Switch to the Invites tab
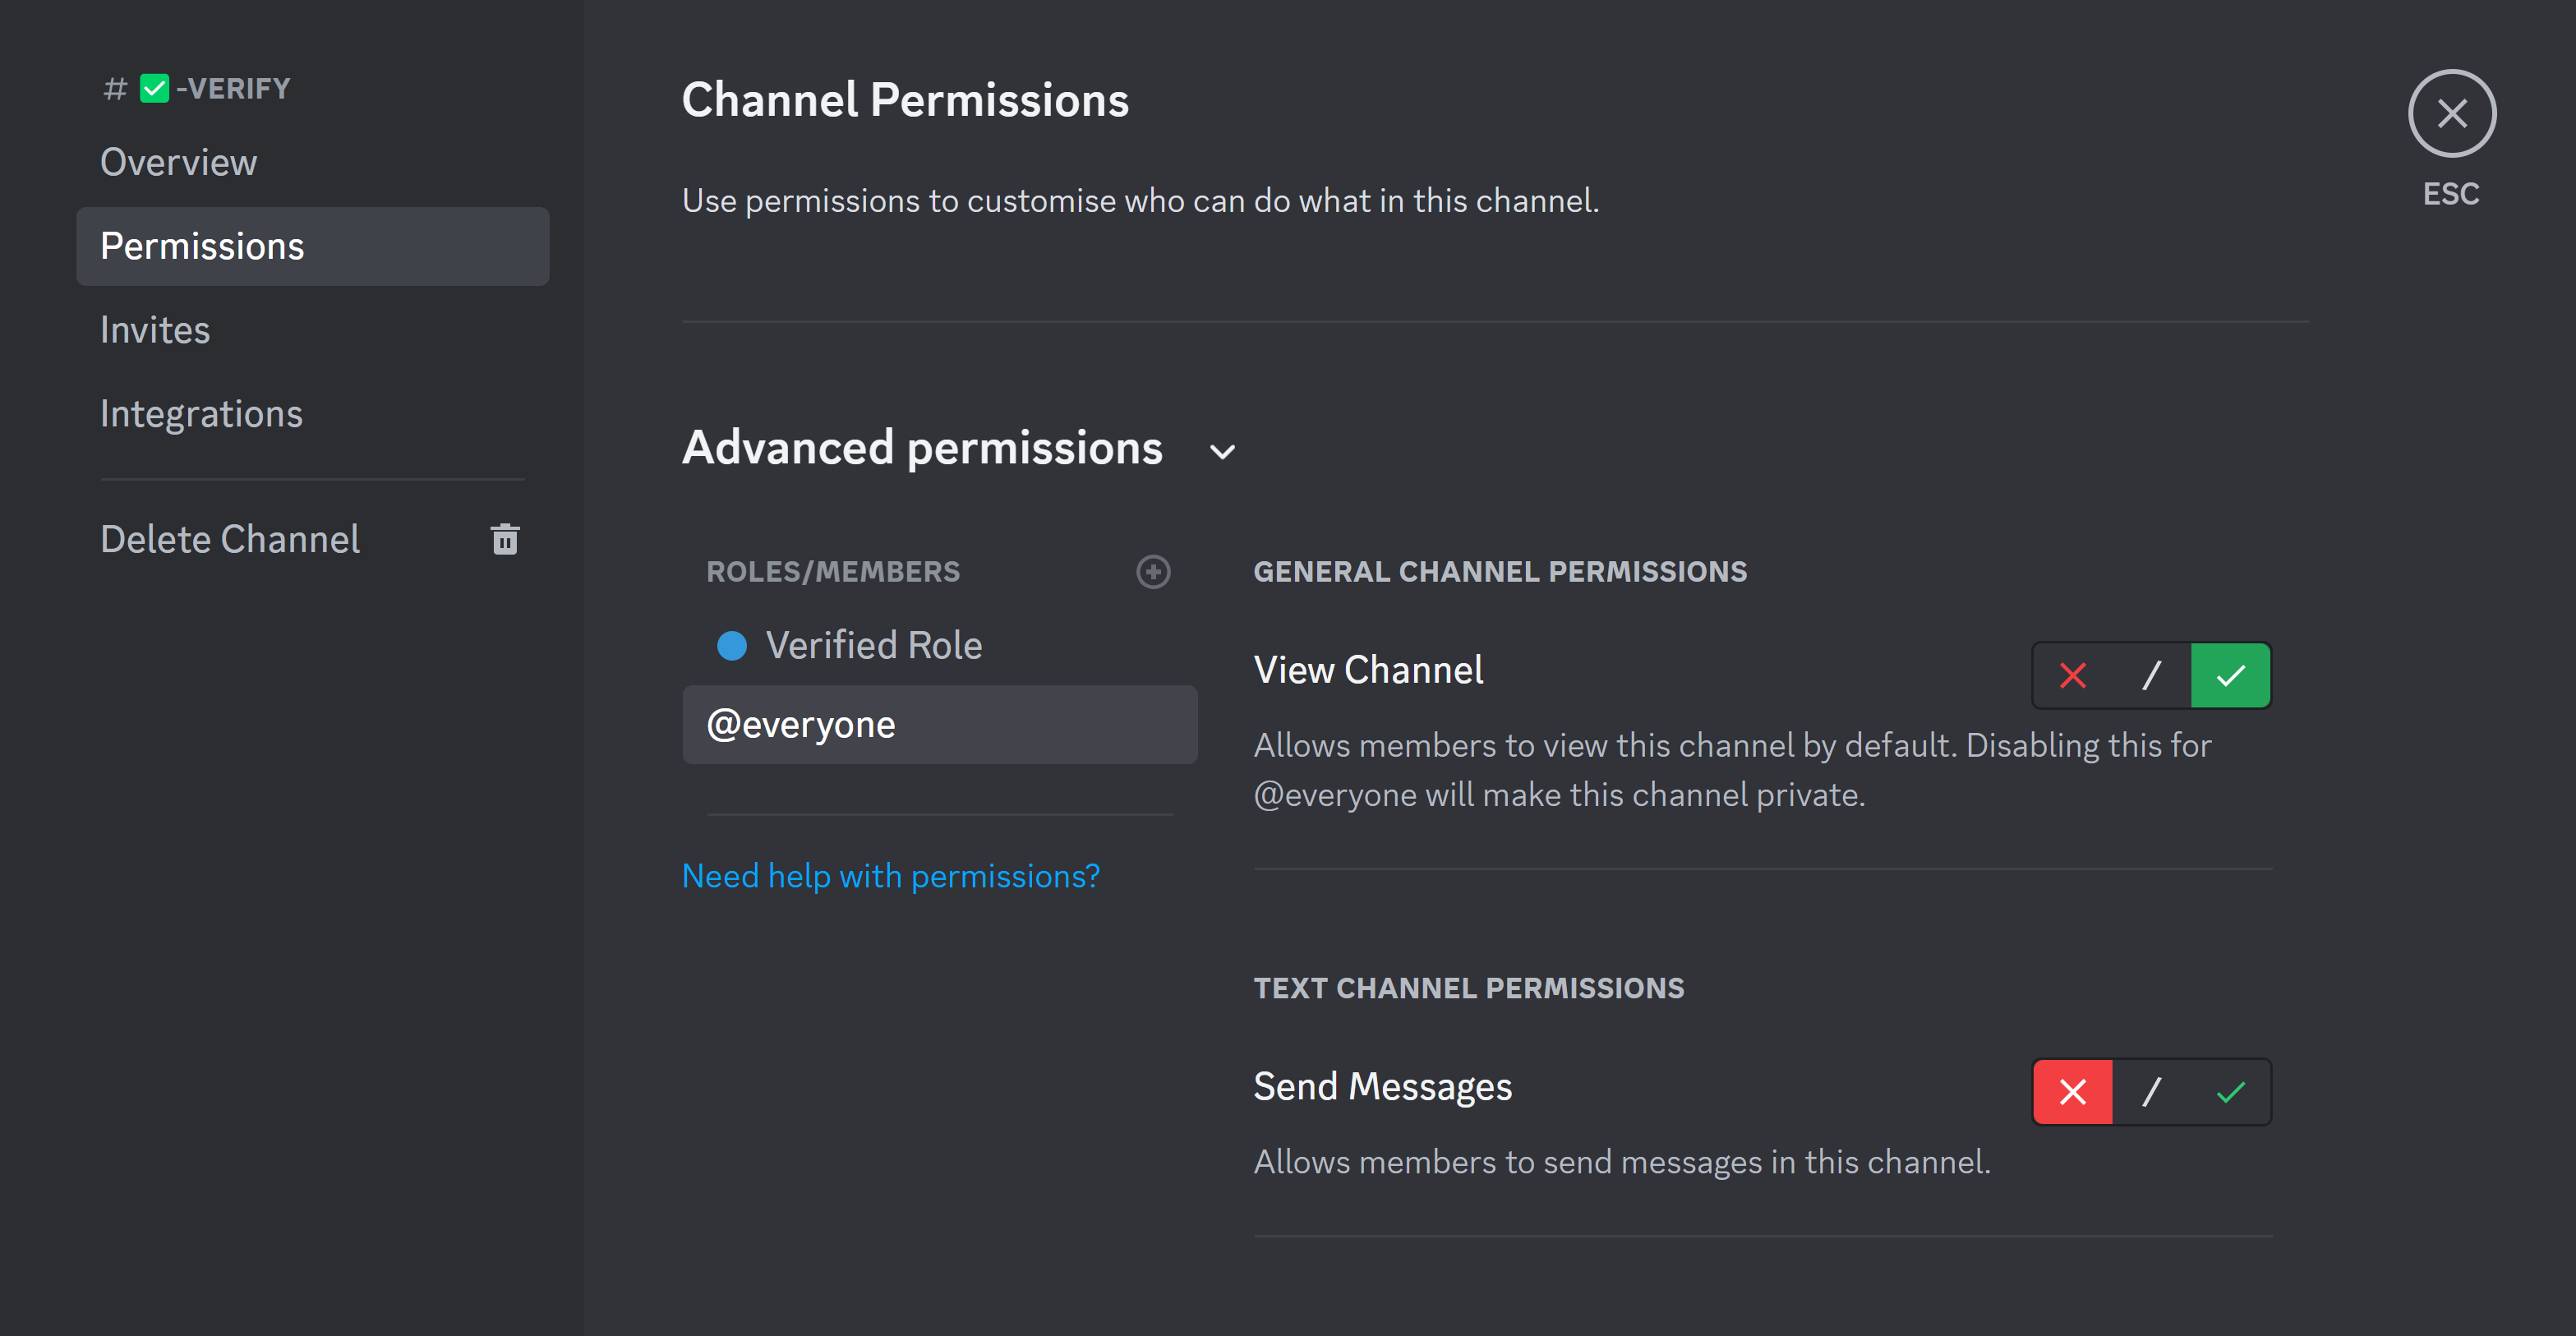Viewport: 2576px width, 1336px height. click(155, 330)
